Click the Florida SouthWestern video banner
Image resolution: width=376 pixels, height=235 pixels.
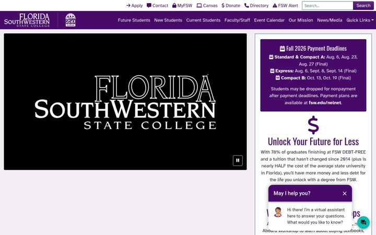125,102
